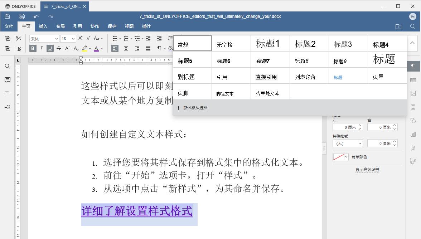Viewport: 421px width, 239px height.
Task: Toggle italic formatting
Action: [x=41, y=48]
